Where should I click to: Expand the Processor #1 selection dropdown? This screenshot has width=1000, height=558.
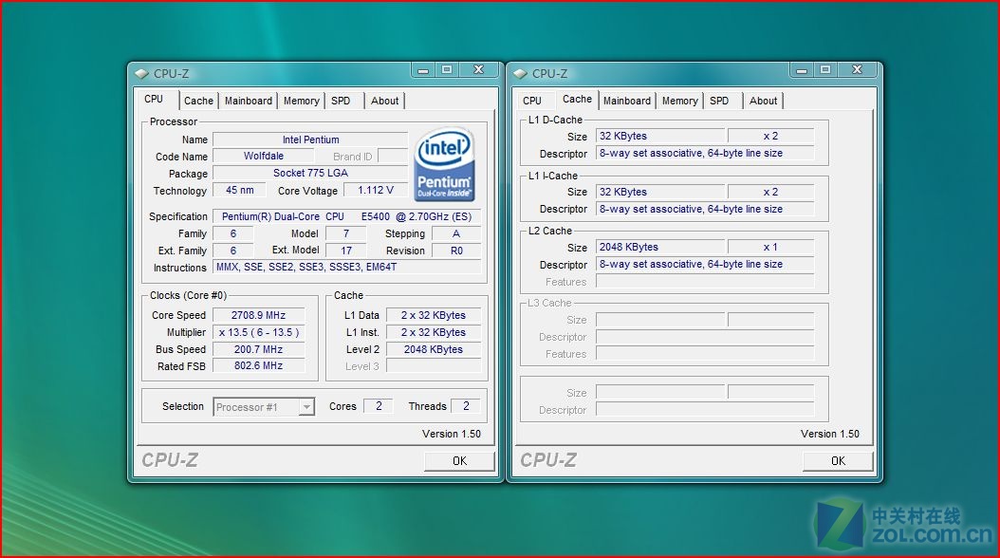coord(306,407)
